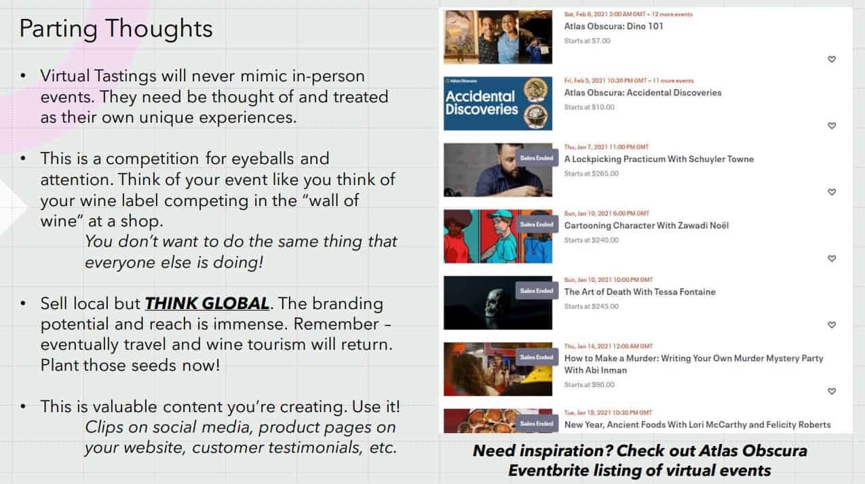This screenshot has height=484, width=865.
Task: Click the "Sun, Jan 10, 2021 10:00 PM GMT" date
Action: point(609,279)
